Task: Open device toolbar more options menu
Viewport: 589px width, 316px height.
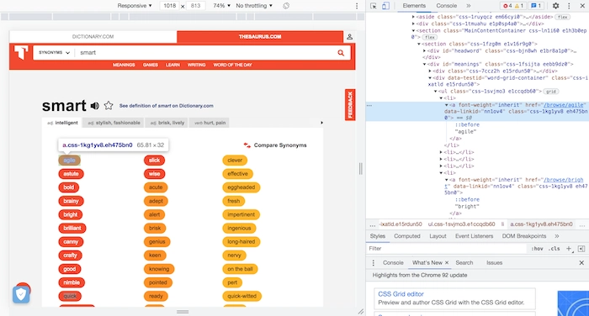Action: coord(357,6)
